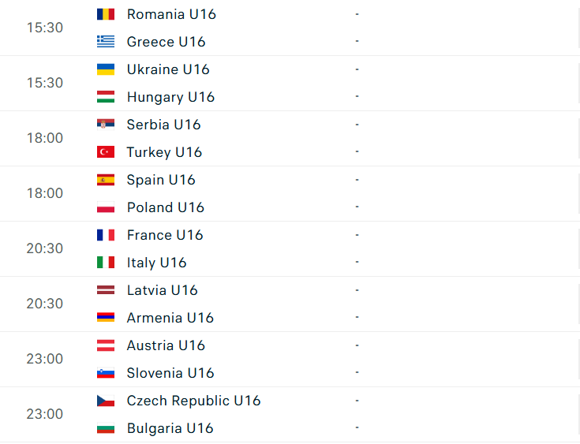The width and height of the screenshot is (580, 444).
Task: Click the Ukraine flag icon
Action: click(106, 69)
